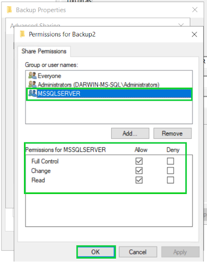Click the Permissions for MSSQLSERVER heading

tap(66, 150)
